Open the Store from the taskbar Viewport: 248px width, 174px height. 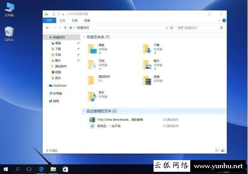65,169
